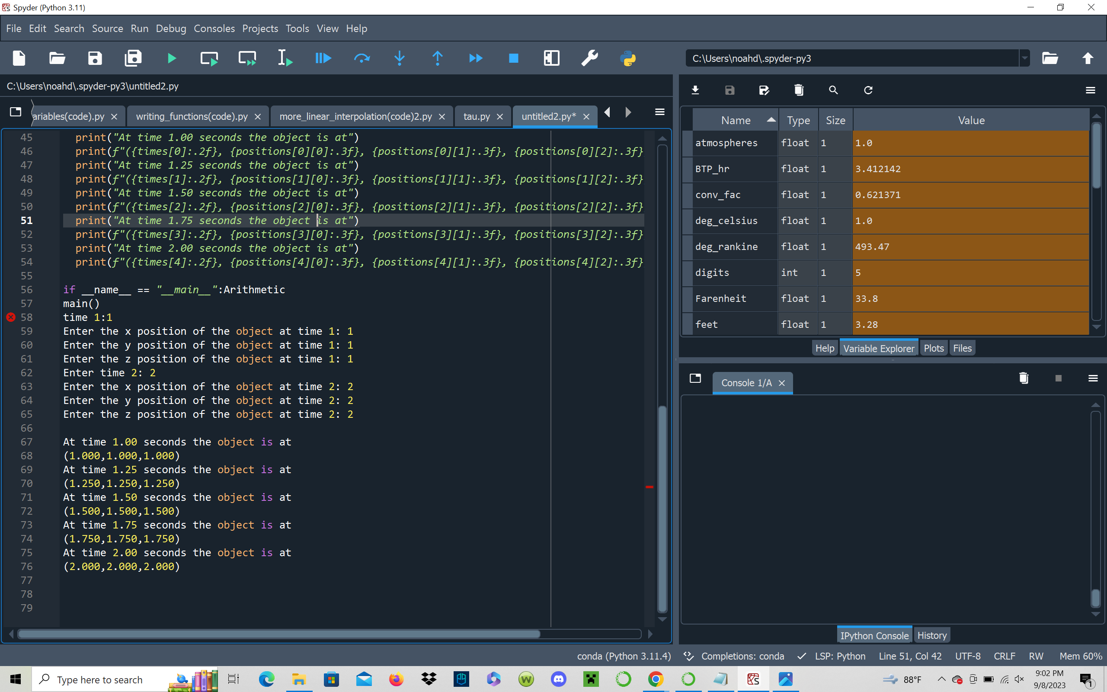The image size is (1107, 692).
Task: Toggle the breakpoint marker on line 58
Action: 11,317
